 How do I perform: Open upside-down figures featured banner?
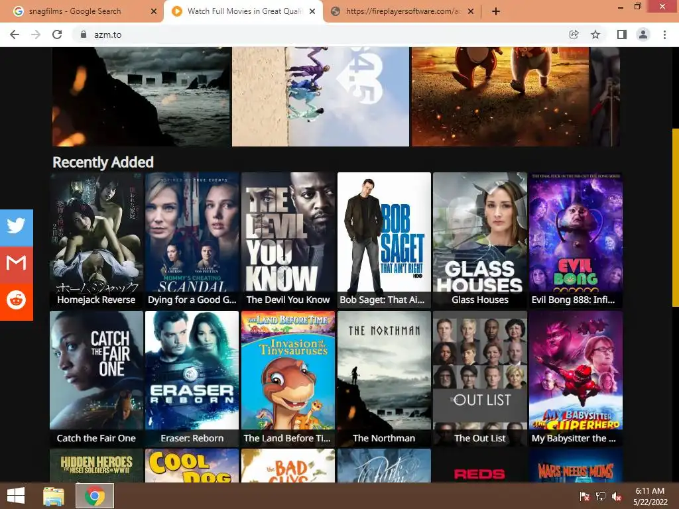[320, 97]
